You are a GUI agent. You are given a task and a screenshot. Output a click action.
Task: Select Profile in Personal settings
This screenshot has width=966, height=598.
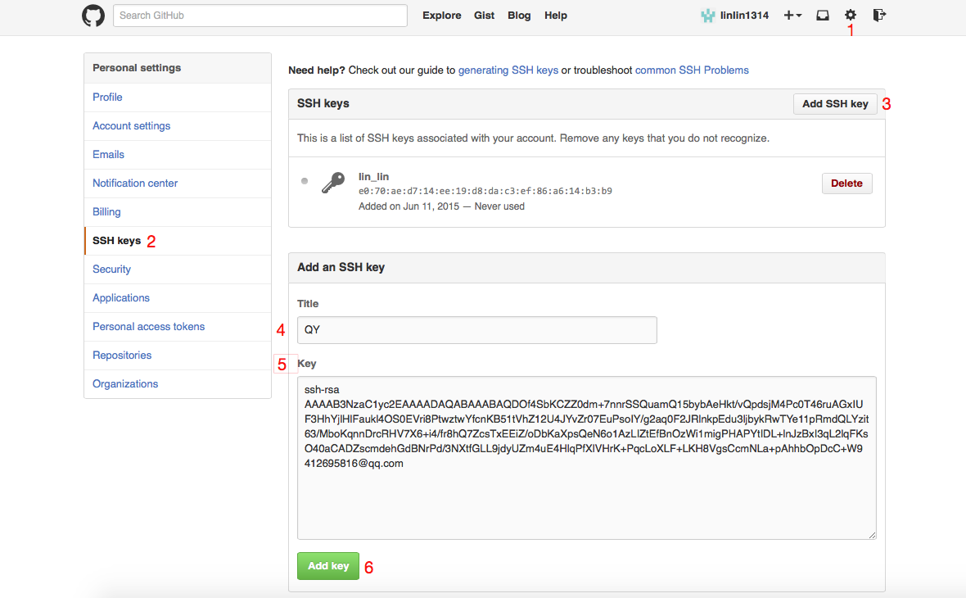point(178,97)
